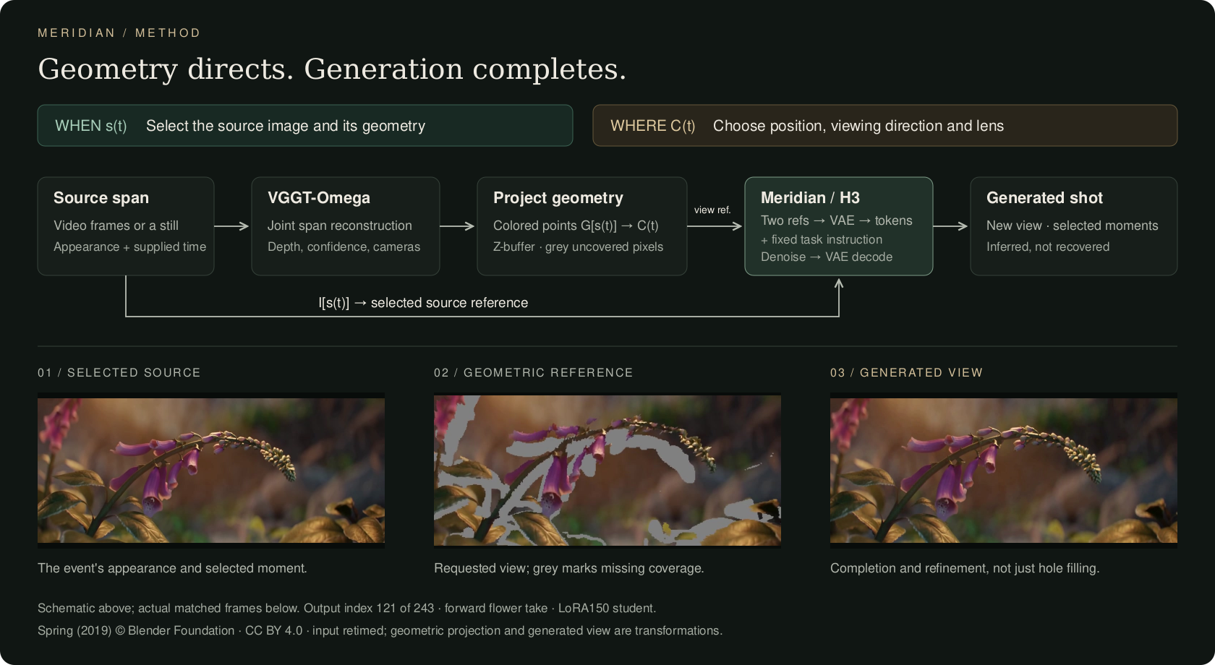Screen dimensions: 1215x665
Task: Open the Selected Source flower thumbnail
Action: click(211, 471)
